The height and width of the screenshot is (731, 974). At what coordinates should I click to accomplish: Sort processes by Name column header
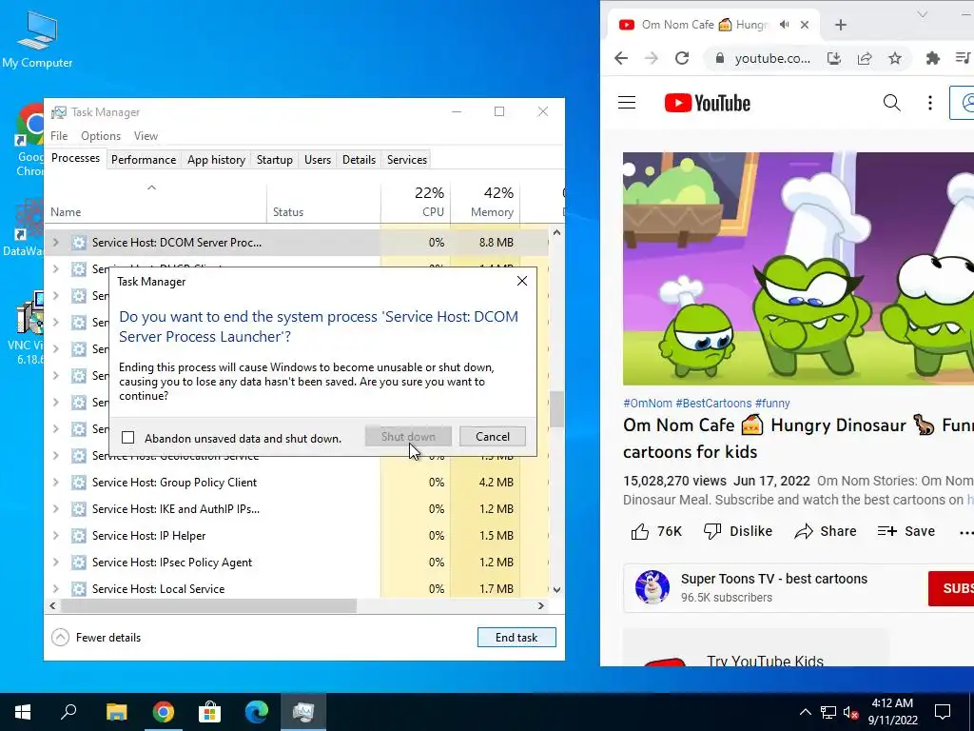point(155,202)
